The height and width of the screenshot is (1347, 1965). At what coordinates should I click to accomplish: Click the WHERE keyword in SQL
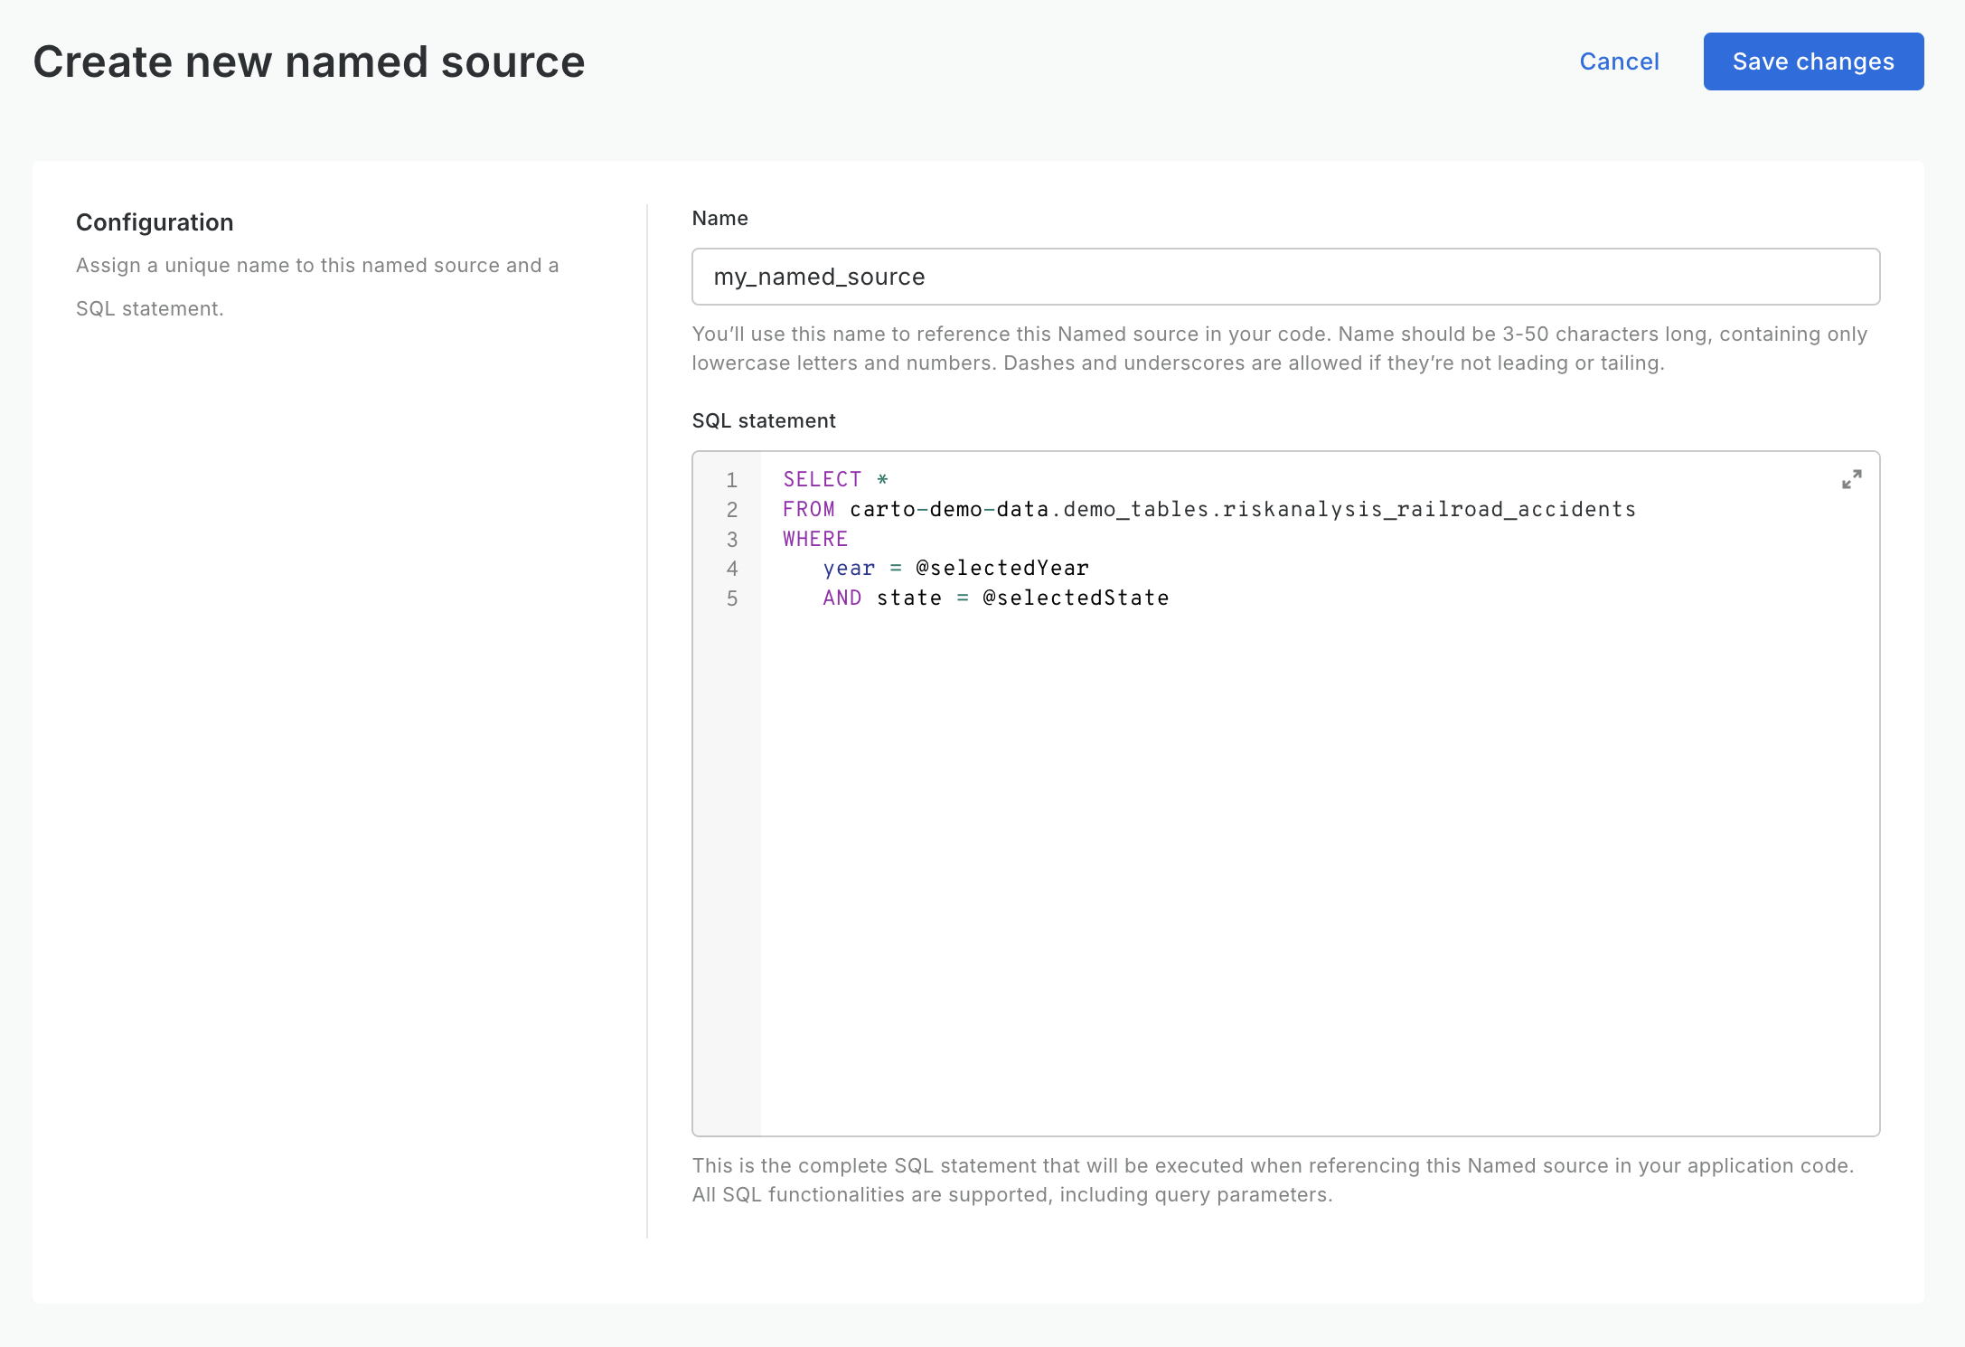coord(814,540)
